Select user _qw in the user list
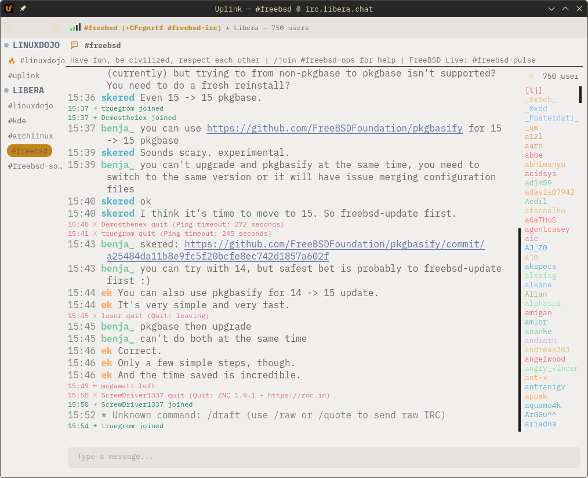 (531, 127)
